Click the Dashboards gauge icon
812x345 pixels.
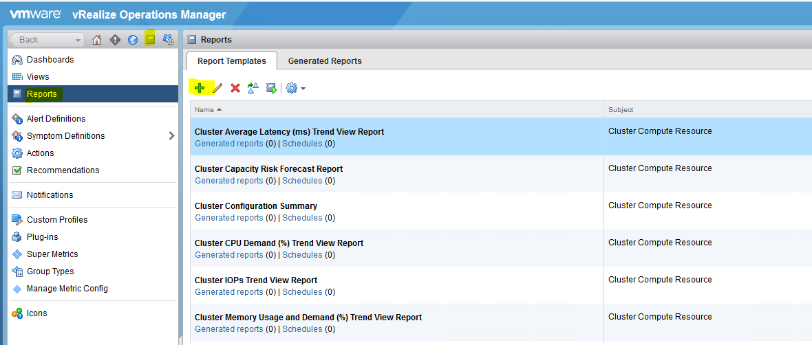(x=17, y=60)
